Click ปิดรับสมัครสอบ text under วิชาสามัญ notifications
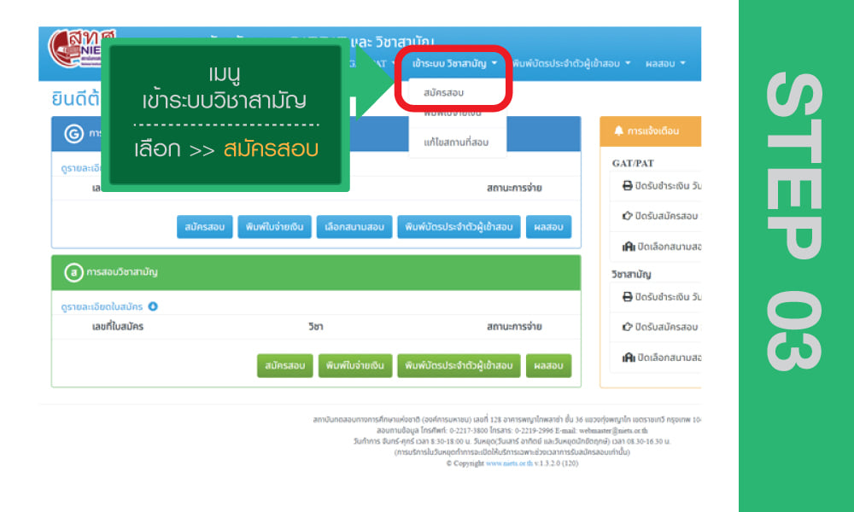This screenshot has width=854, height=512. pos(667,327)
